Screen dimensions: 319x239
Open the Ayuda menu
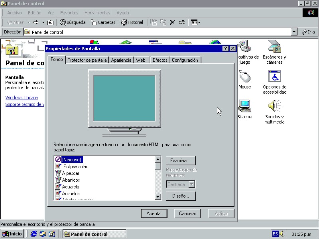pyautogui.click(x=123, y=13)
